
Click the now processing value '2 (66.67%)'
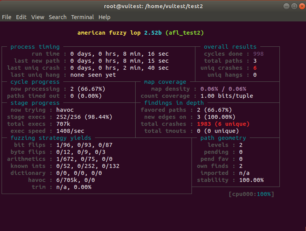(x=88, y=89)
